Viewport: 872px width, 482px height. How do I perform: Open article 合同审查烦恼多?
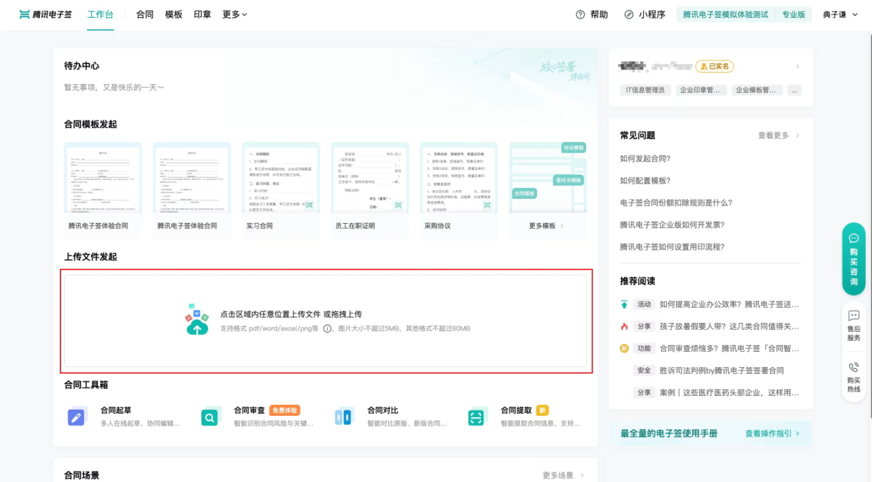[729, 348]
